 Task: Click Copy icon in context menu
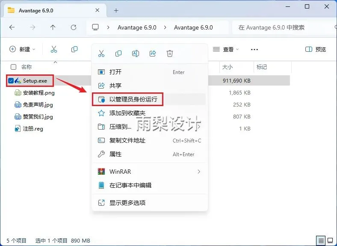[118, 53]
